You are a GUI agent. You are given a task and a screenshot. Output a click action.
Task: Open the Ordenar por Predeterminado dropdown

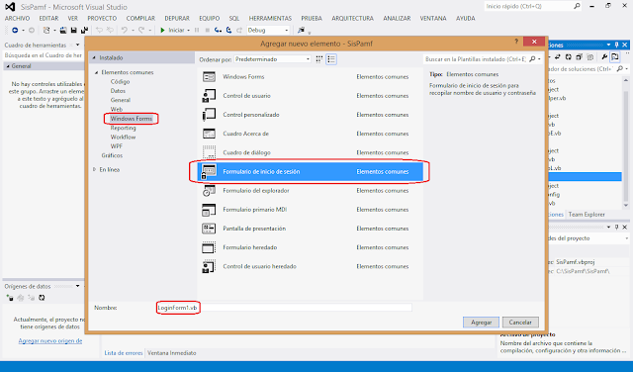(273, 59)
